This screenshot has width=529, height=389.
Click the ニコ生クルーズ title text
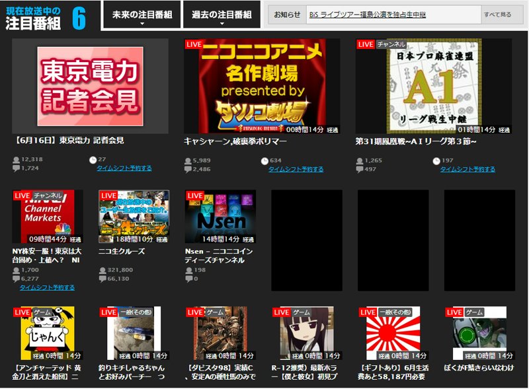click(x=122, y=251)
